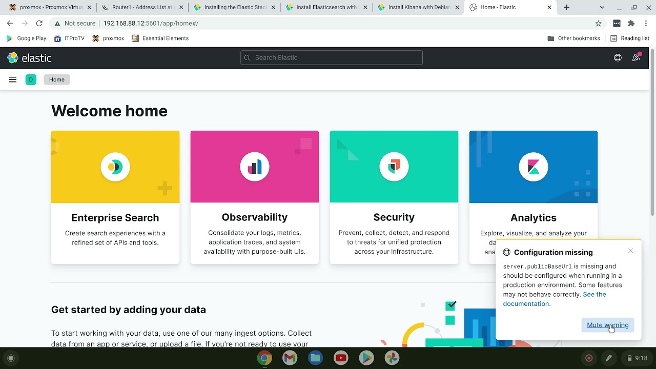The image size is (656, 369).
Task: Open the proxmox bookmark
Action: click(108, 38)
